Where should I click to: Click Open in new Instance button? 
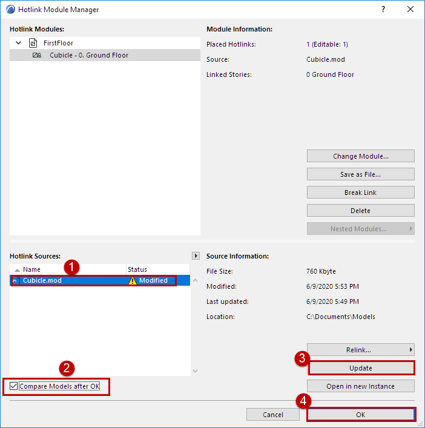click(x=361, y=386)
